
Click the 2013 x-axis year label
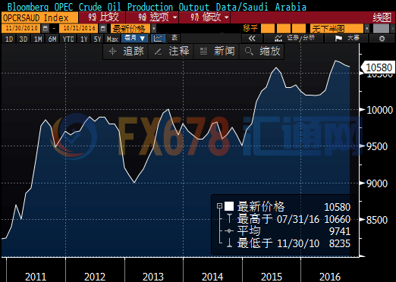tap(153, 277)
